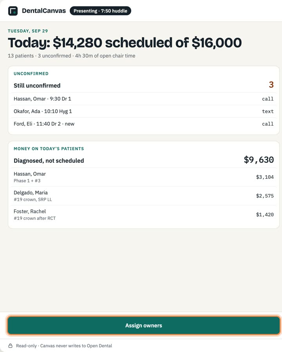Open Delgado, Maria #19 crown treatment row
Image resolution: width=282 pixels, height=352 pixels.
[144, 196]
